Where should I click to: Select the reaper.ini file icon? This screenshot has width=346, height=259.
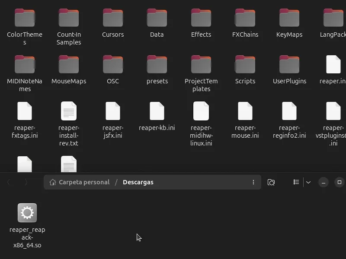pyautogui.click(x=333, y=64)
